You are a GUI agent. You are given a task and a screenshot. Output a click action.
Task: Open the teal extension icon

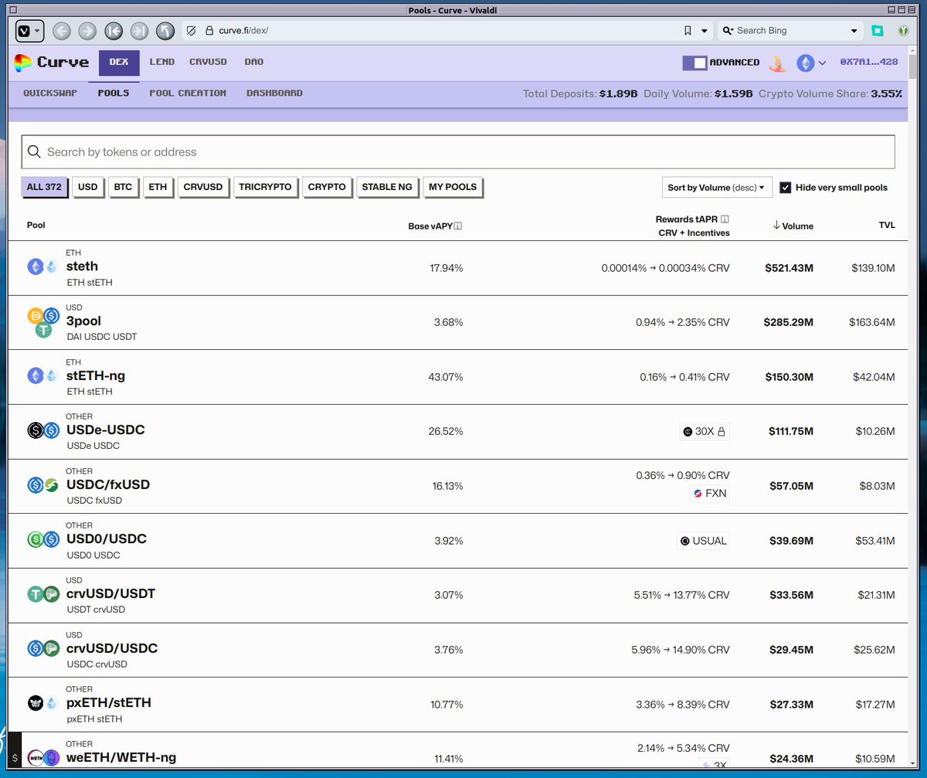tap(878, 31)
